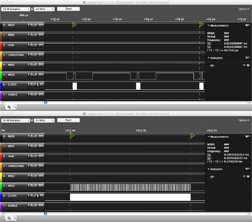Set falling edge trigger on 4 - MISO, bottom window

pyautogui.click(x=38, y=176)
